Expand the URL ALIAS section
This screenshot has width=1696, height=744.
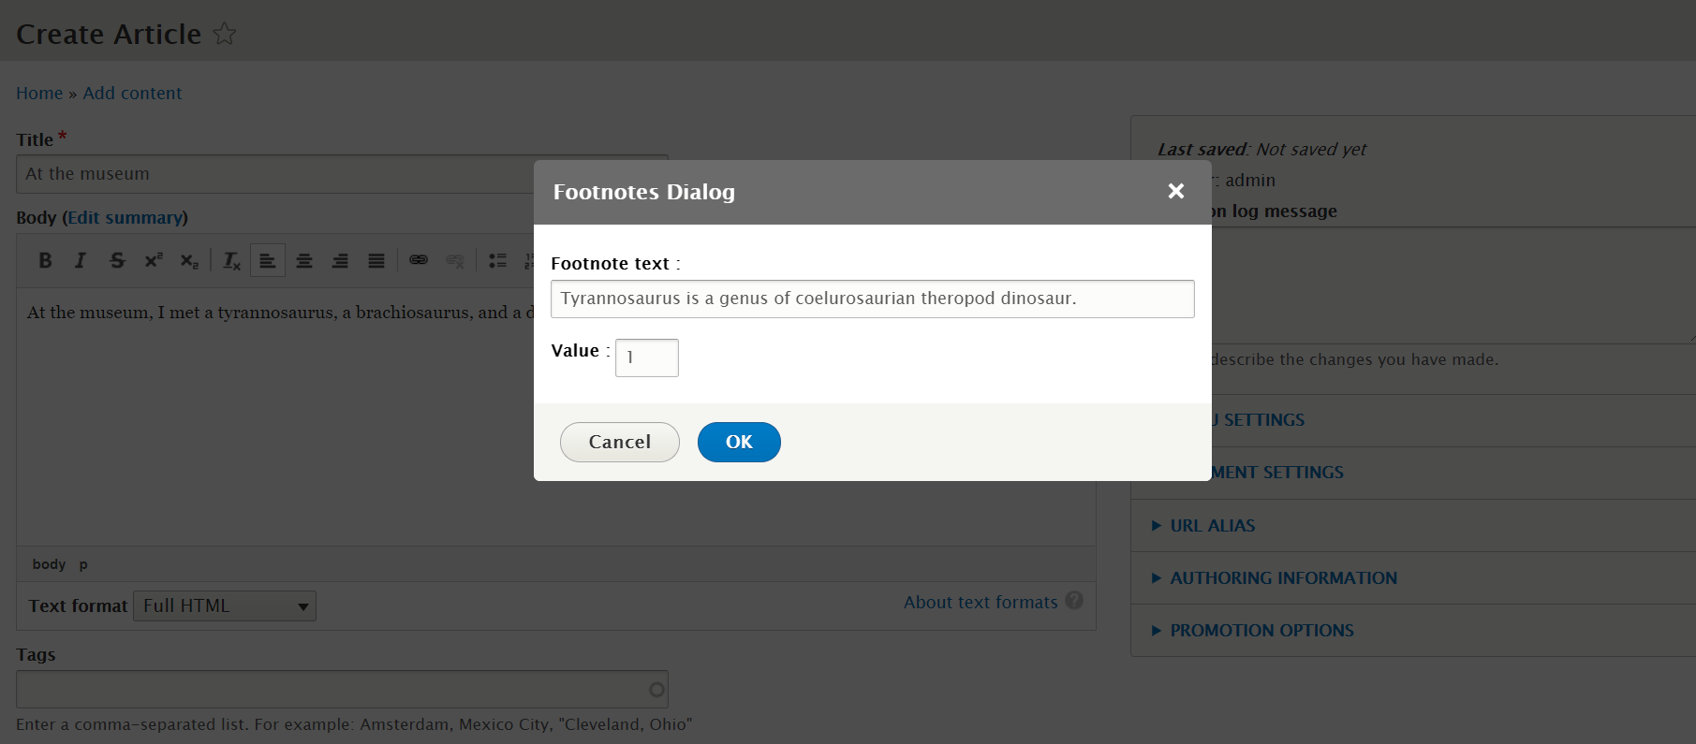(x=1212, y=525)
